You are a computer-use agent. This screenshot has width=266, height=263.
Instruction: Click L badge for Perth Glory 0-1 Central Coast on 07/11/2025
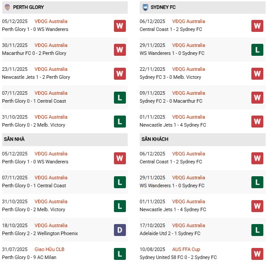(120, 97)
